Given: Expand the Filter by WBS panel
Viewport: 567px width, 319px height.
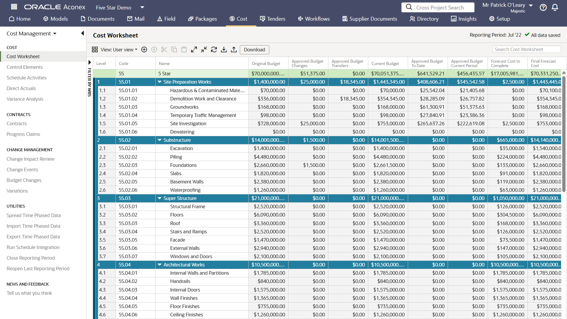Looking at the screenshot, I should pos(89,62).
